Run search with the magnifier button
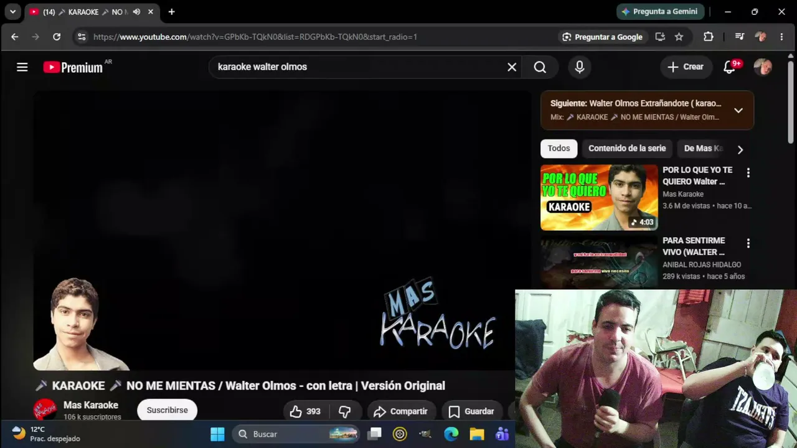This screenshot has height=448, width=797. click(540, 67)
